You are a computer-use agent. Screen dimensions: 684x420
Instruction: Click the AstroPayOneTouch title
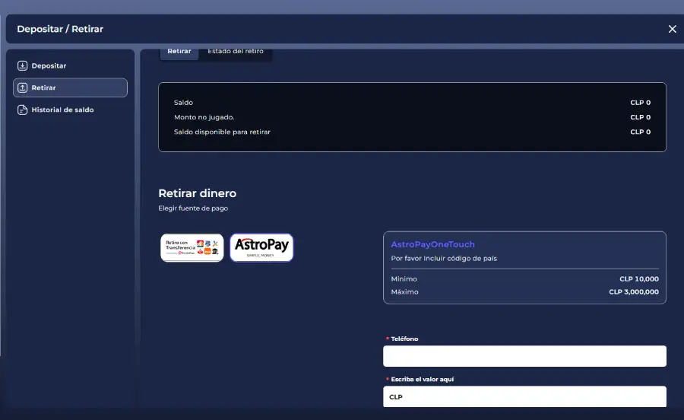432,244
